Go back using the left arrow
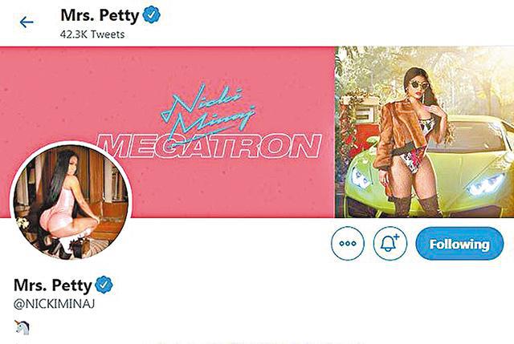Viewport: 514px width, 344px height. [27, 22]
